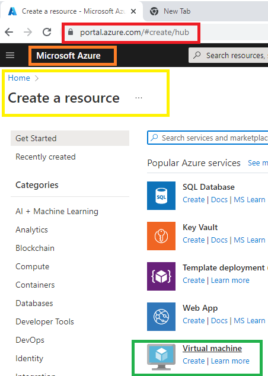Click Create under Virtual machine
The height and width of the screenshot is (376, 268).
point(194,361)
